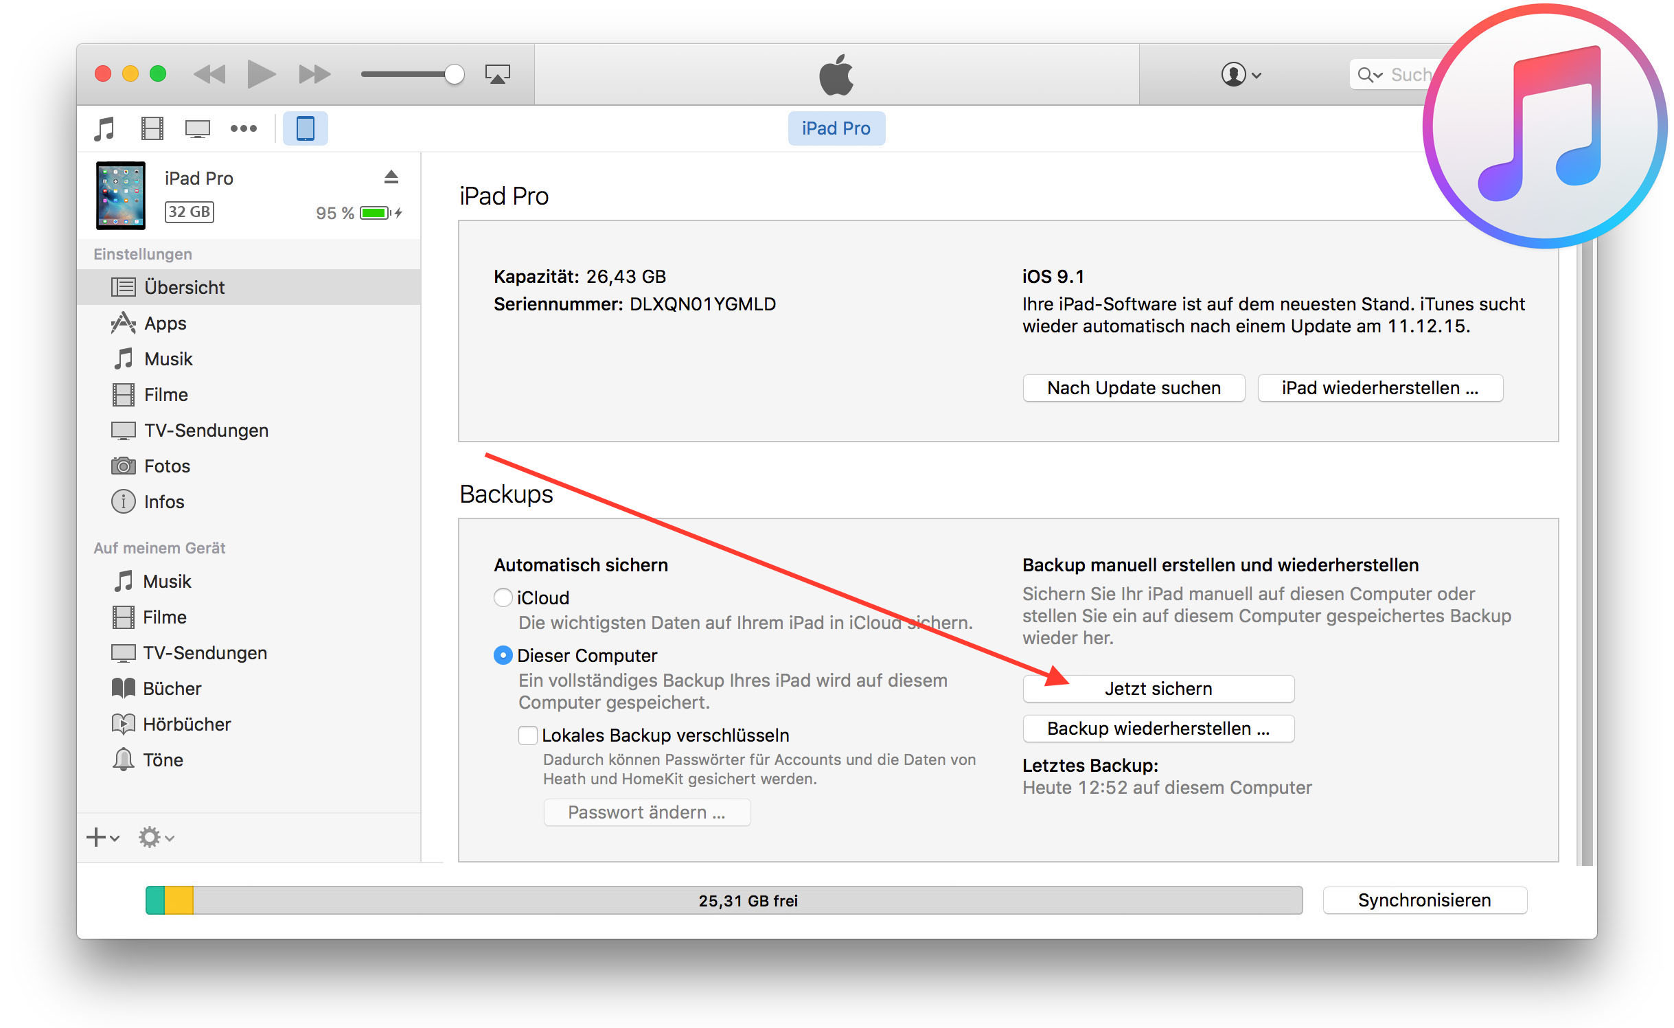Open Apps under Einstellungen
The image size is (1674, 1028).
249,323
